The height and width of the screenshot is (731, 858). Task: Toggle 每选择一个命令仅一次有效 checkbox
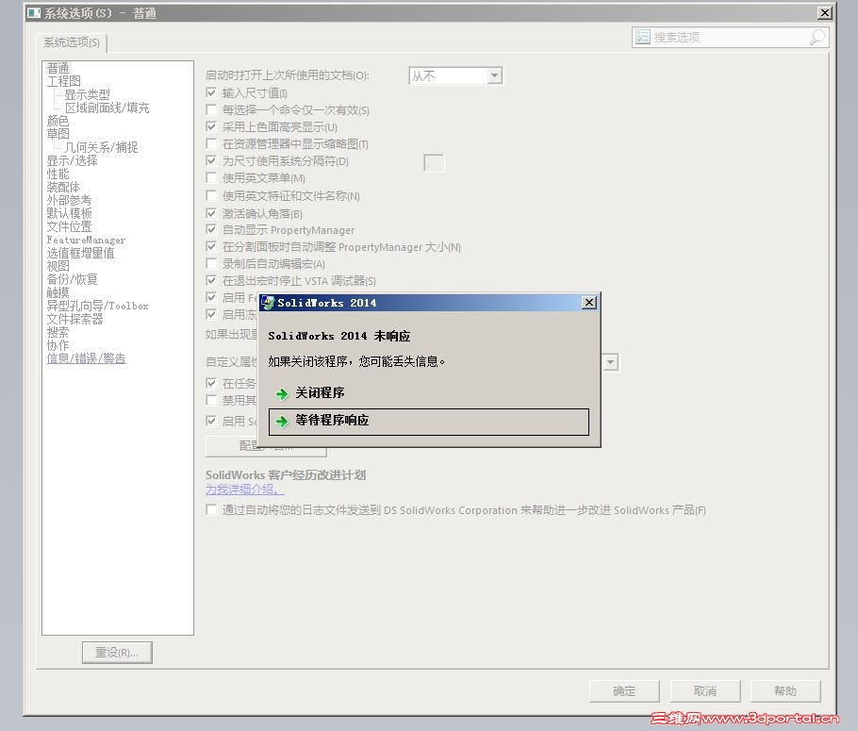[x=211, y=109]
